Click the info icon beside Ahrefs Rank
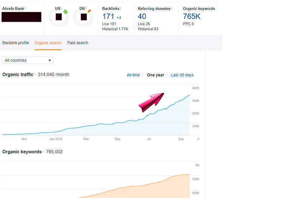The width and height of the screenshot is (302, 198). coord(26,8)
